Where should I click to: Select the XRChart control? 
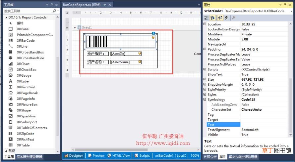(23, 64)
